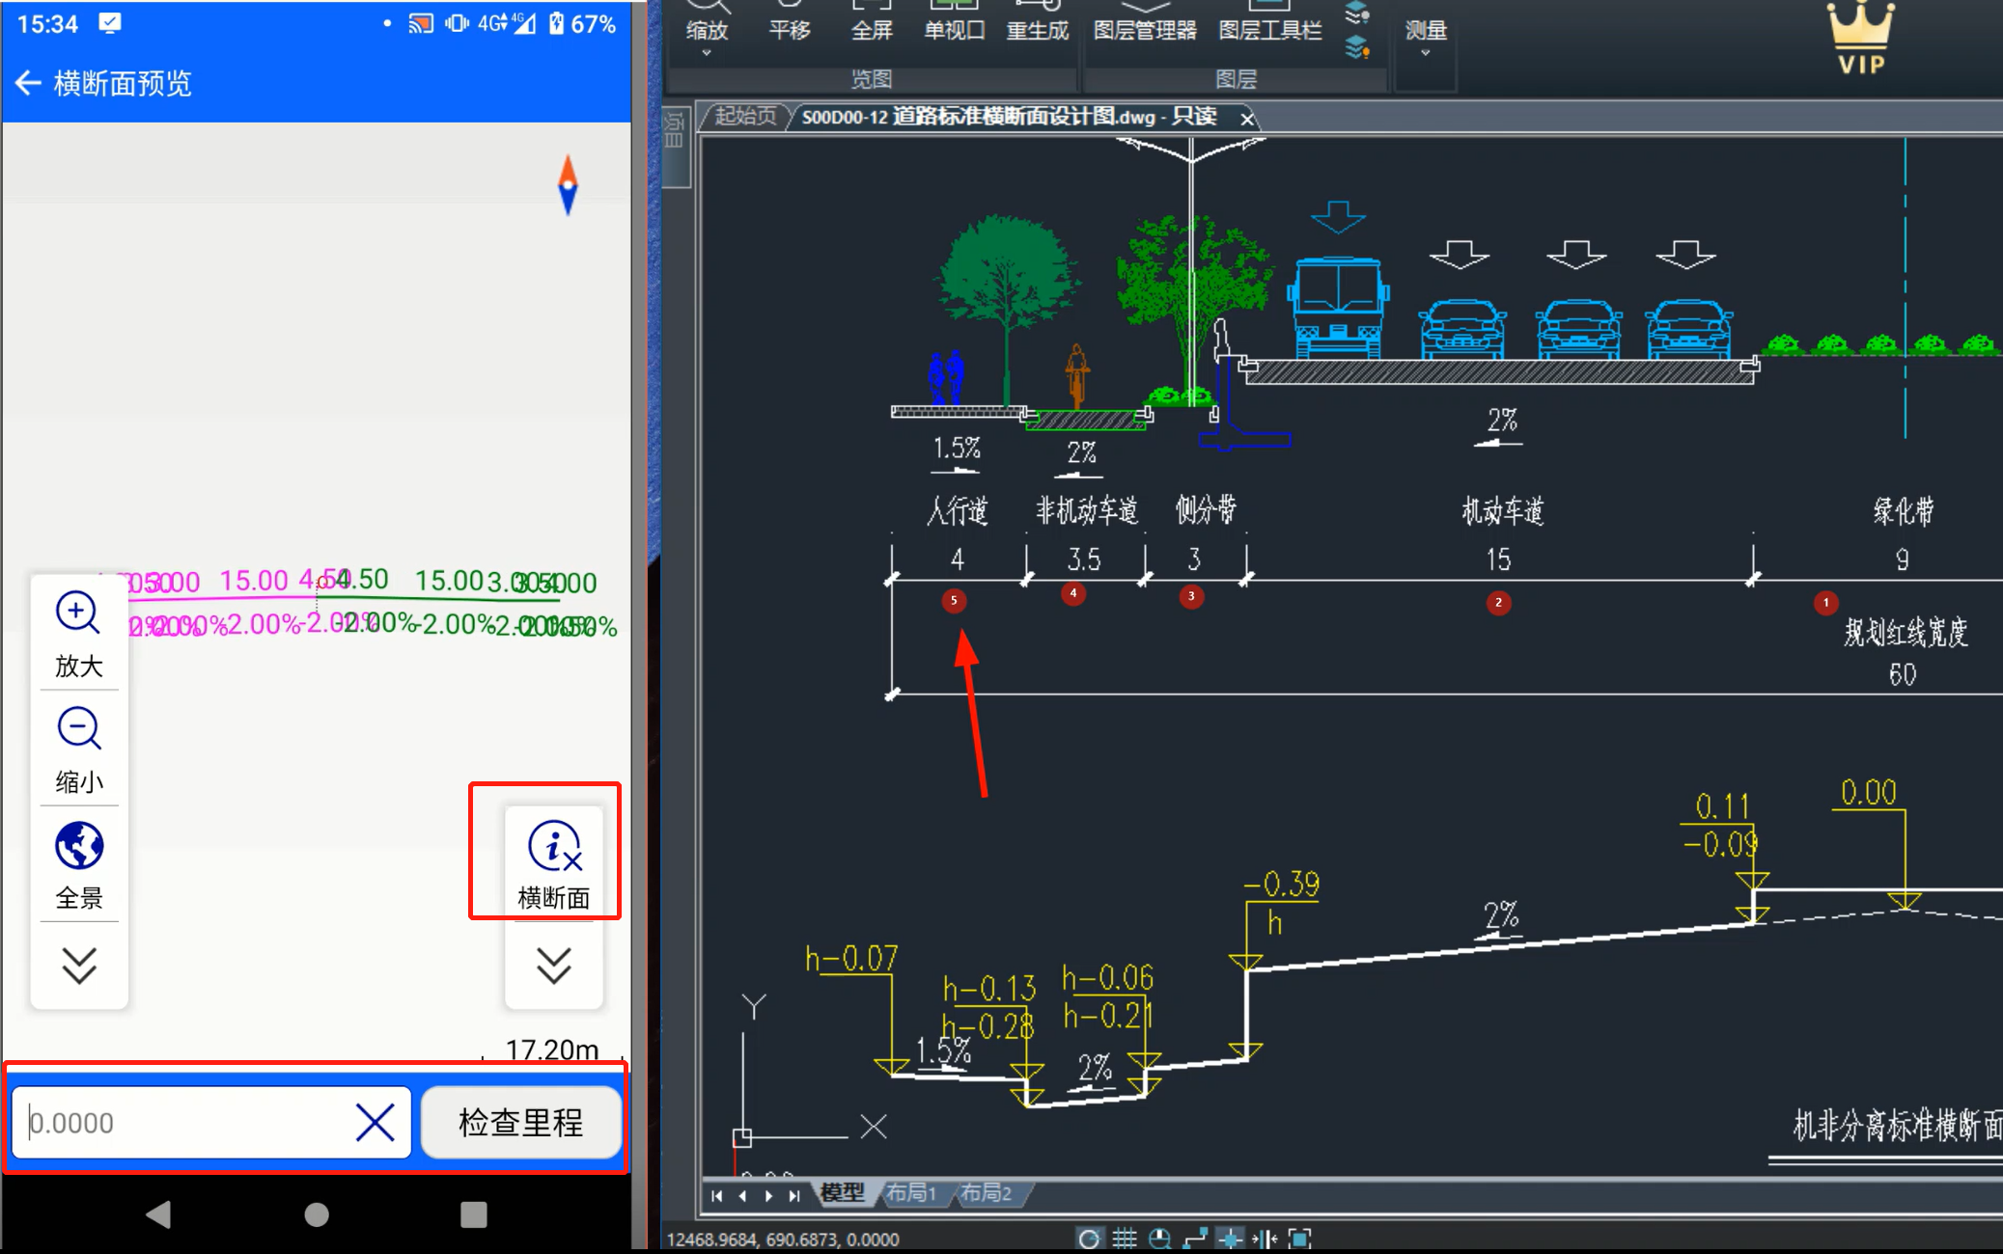The image size is (2003, 1254).
Task: Tap the Android back navigation triangle
Action: coord(158,1213)
